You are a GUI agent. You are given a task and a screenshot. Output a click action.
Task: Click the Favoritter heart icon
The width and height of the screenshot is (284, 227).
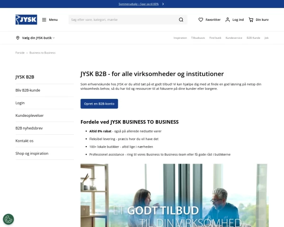(201, 19)
